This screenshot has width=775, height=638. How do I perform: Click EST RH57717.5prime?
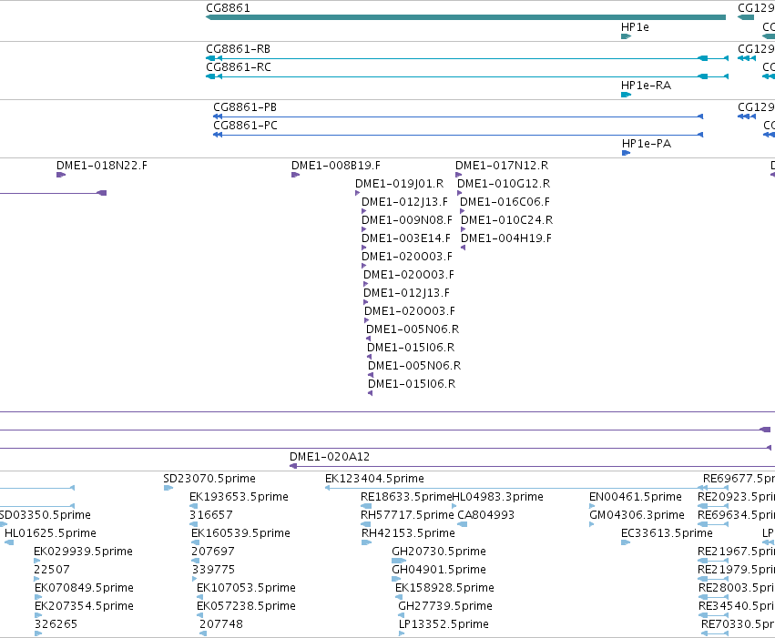407,515
